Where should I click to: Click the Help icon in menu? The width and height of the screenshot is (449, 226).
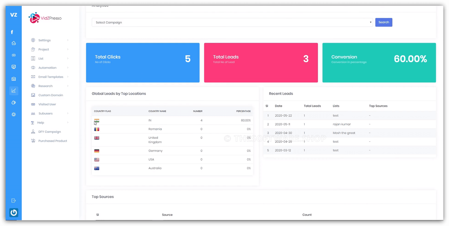point(32,123)
